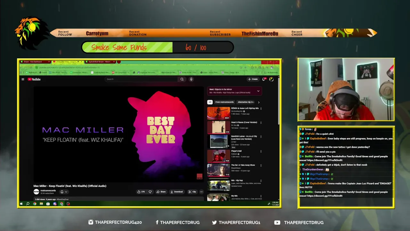Open GIF Compressor bookmark
410x231 pixels.
tap(121, 73)
